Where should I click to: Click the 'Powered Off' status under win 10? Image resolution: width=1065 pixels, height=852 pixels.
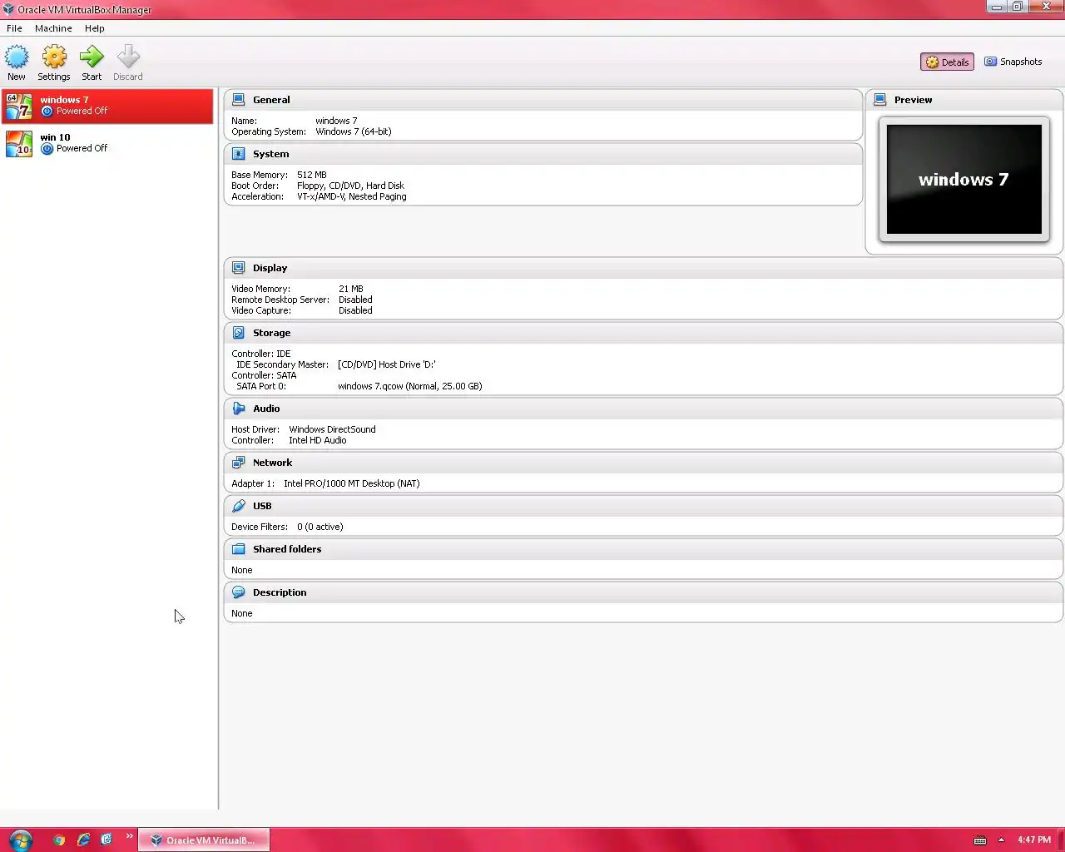click(x=82, y=148)
